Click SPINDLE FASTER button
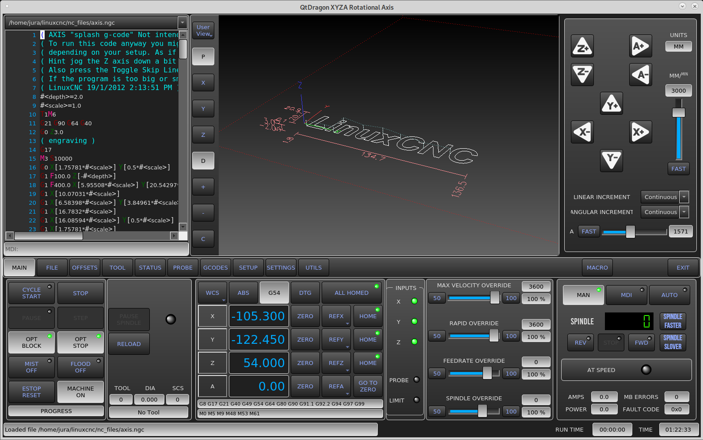This screenshot has height=440, width=703. point(673,321)
